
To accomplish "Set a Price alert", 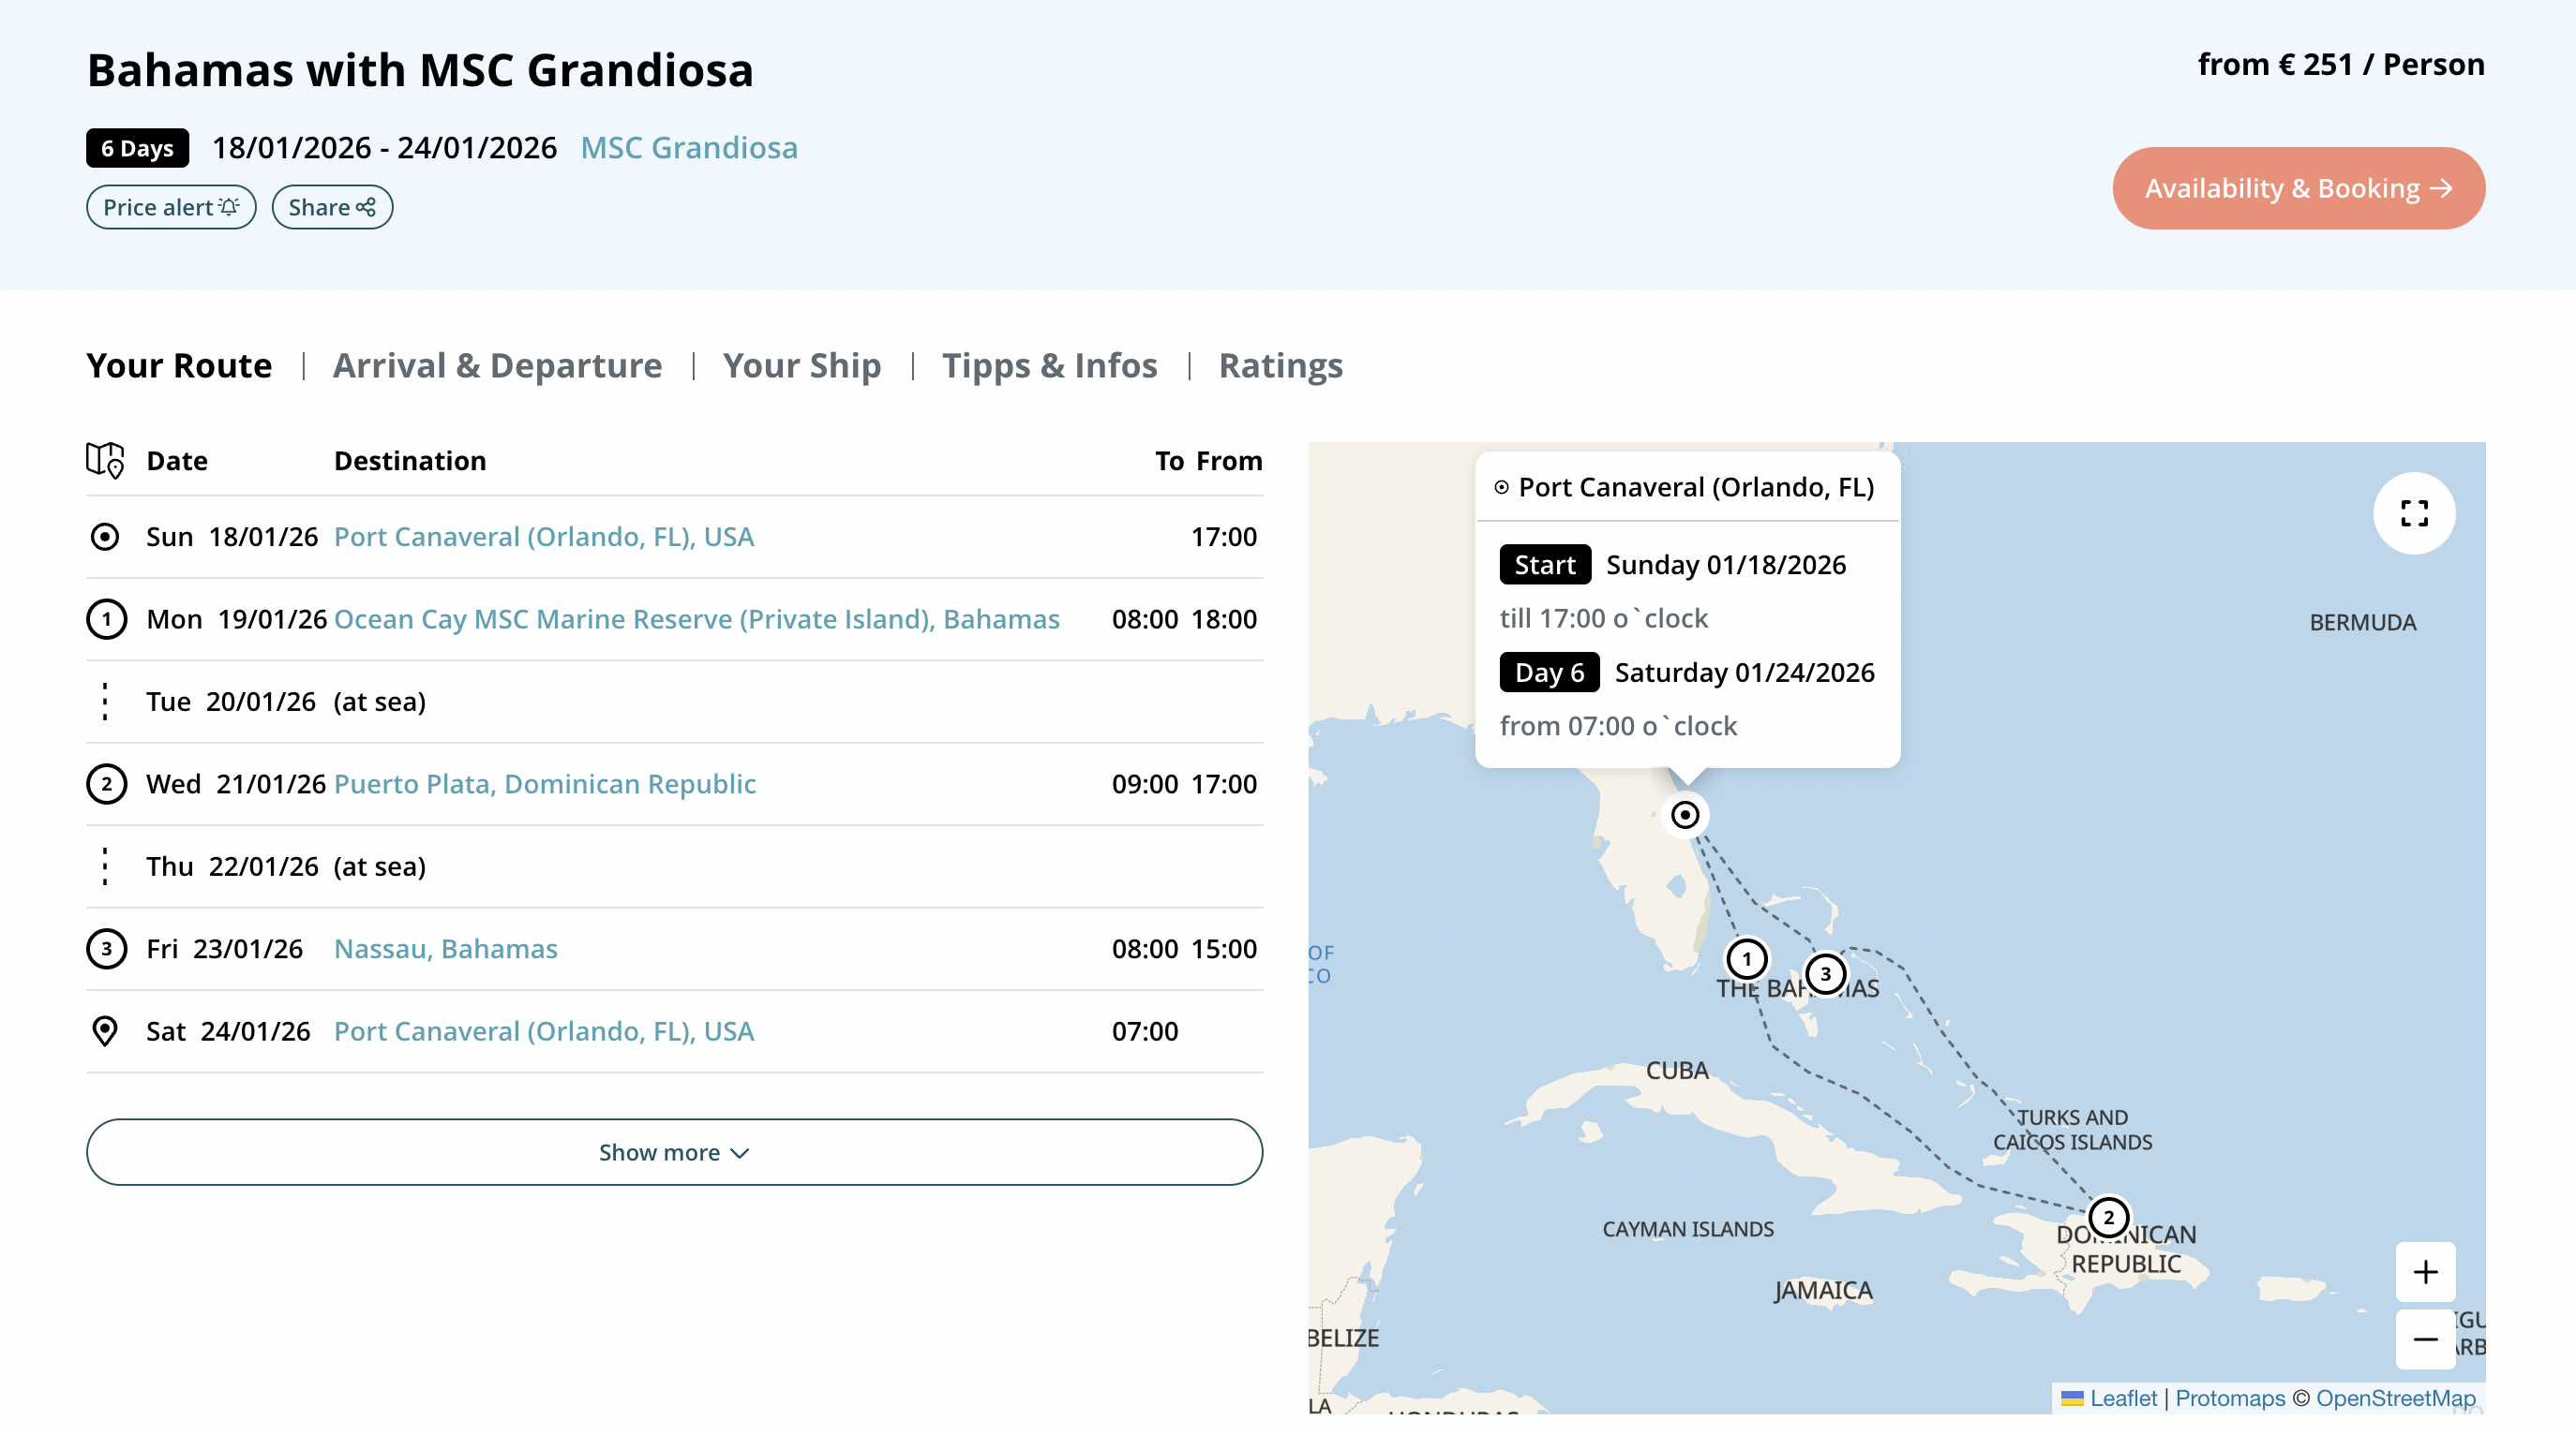I will [171, 207].
